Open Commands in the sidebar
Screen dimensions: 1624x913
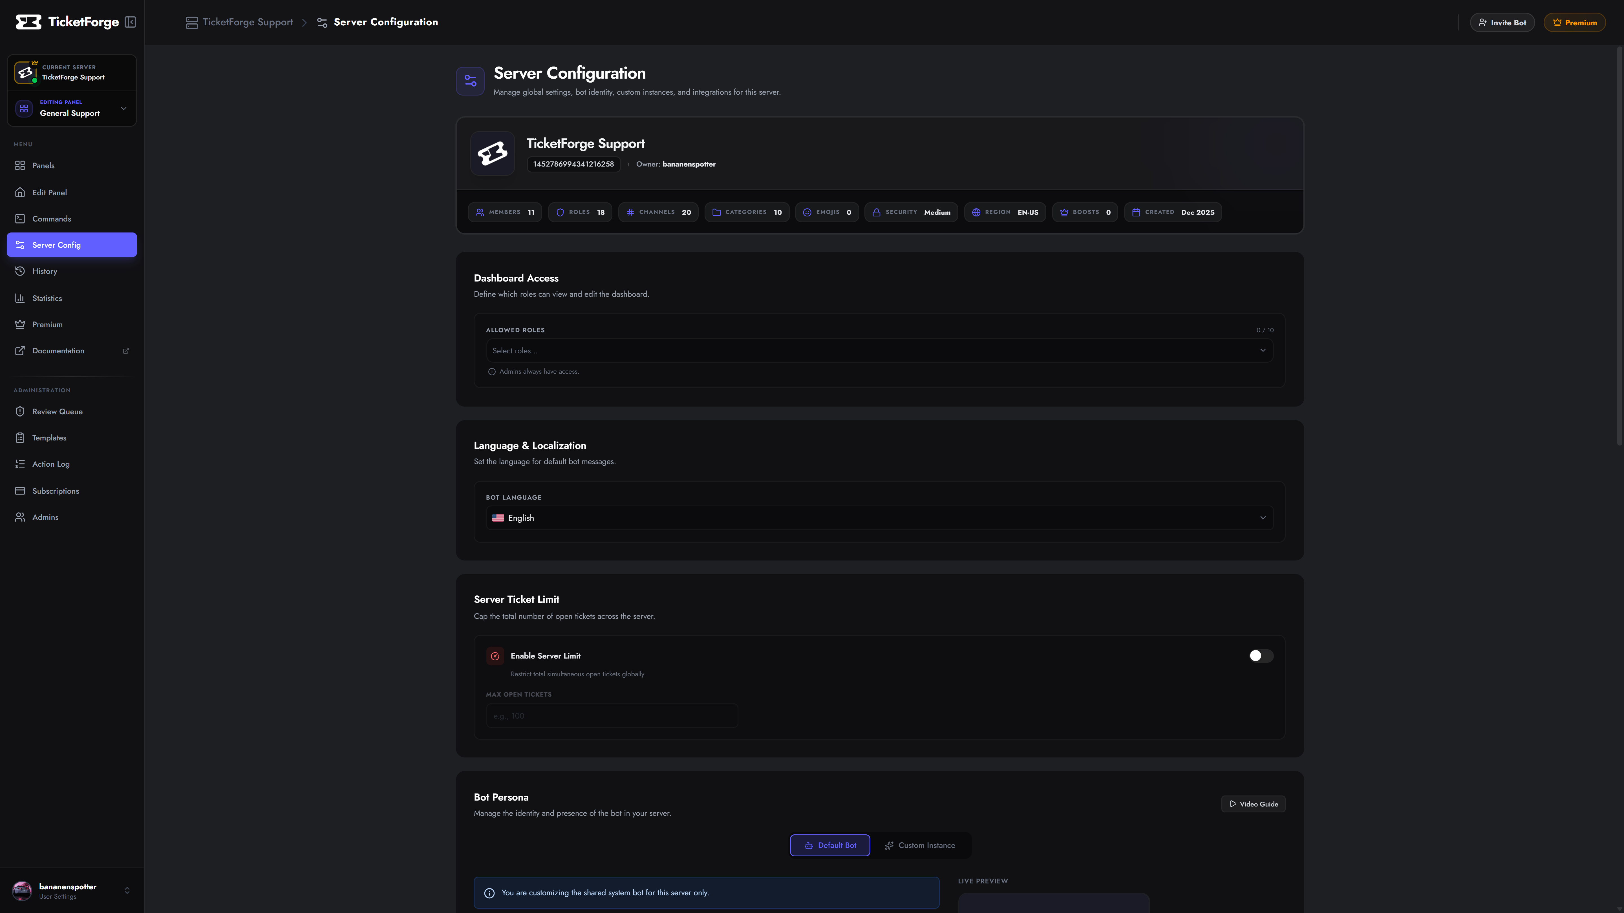(x=72, y=219)
